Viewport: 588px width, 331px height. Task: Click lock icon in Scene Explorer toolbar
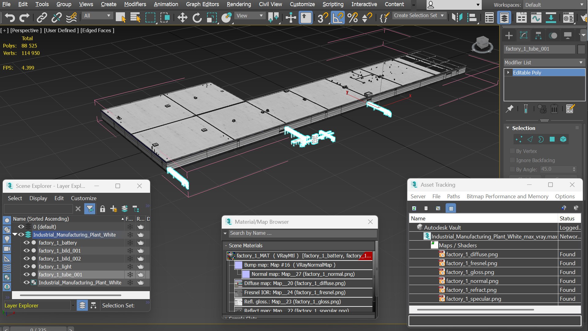[x=103, y=209]
